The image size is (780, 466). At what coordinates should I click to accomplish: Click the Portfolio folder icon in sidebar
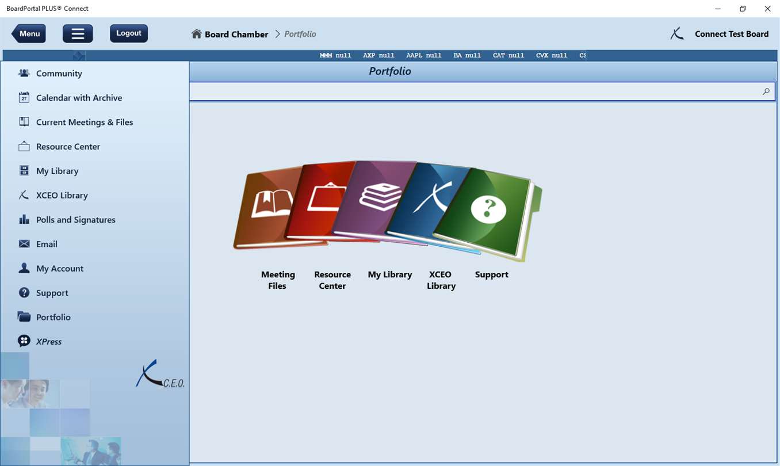pos(24,316)
